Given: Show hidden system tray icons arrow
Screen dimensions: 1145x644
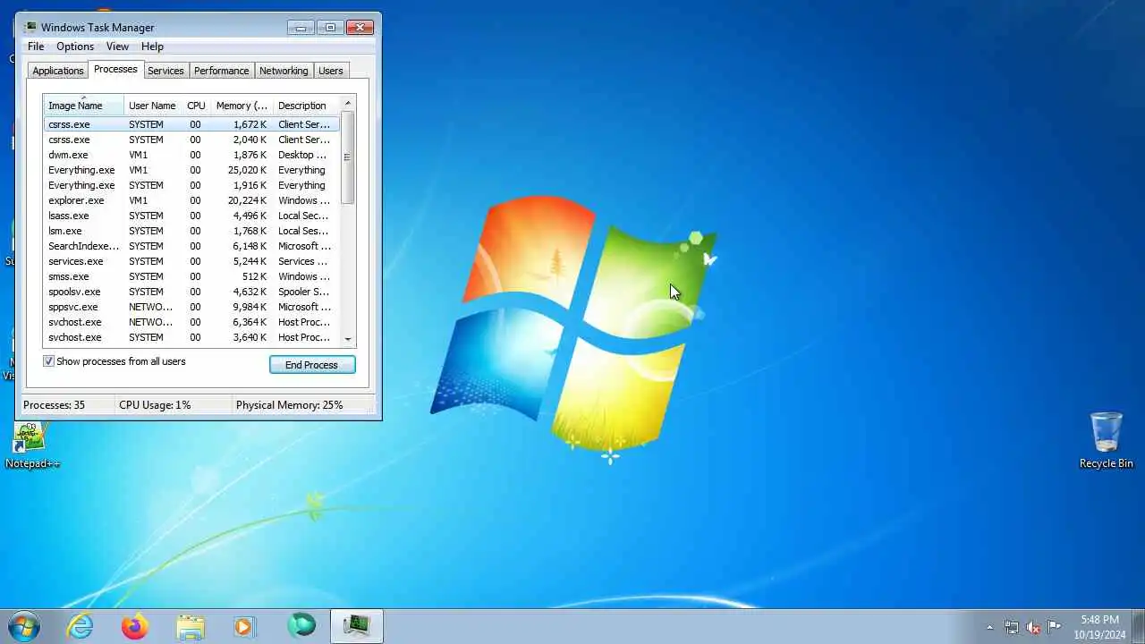Looking at the screenshot, I should (x=989, y=627).
